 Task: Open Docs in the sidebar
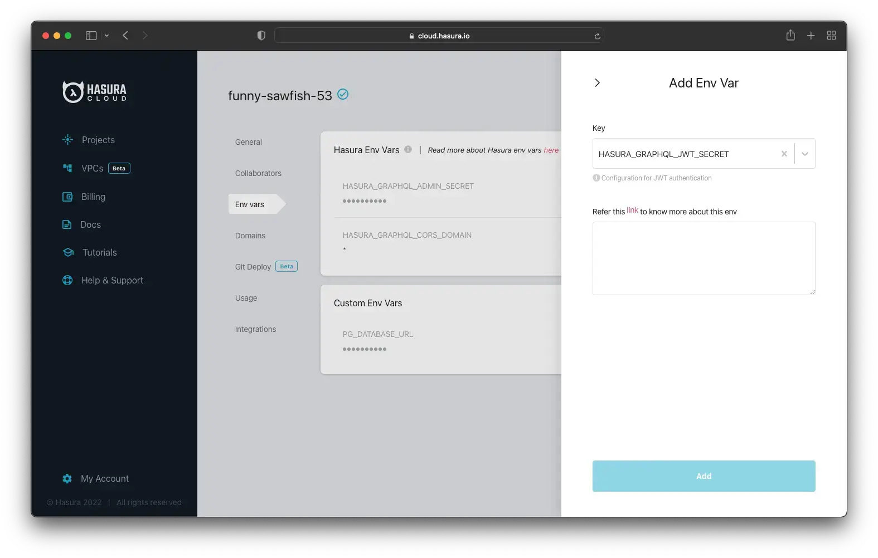pos(90,224)
